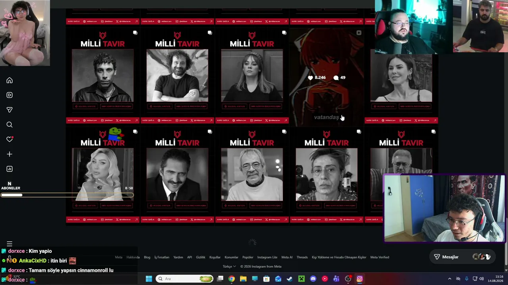
Task: Open the post of the elderly man in white sweater
Action: tap(252, 175)
